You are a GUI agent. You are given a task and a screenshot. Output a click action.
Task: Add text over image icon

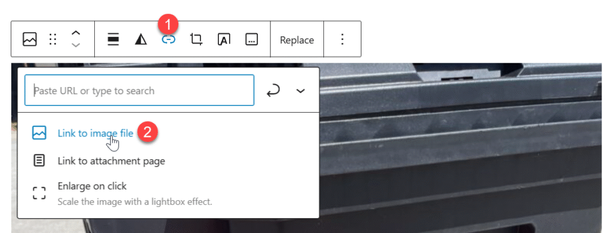(224, 39)
